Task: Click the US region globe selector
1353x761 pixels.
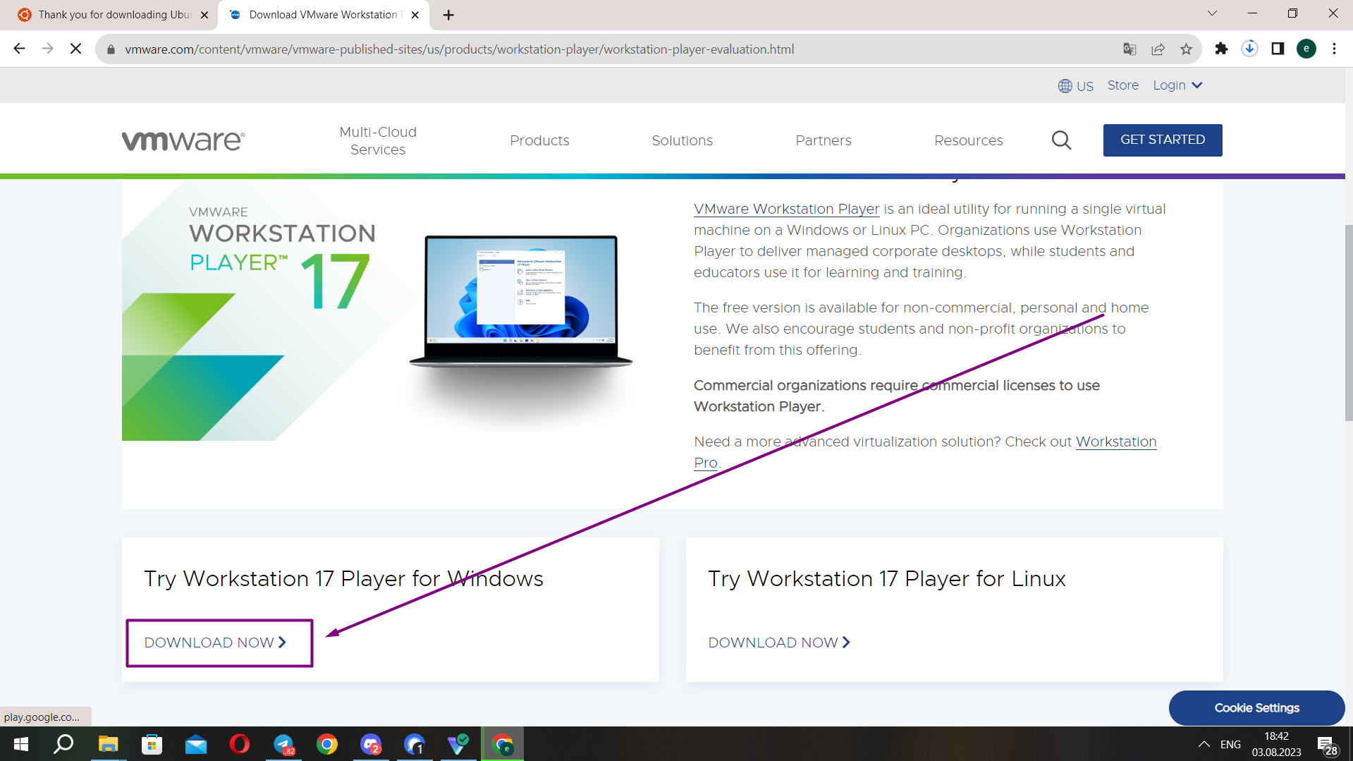Action: tap(1075, 86)
